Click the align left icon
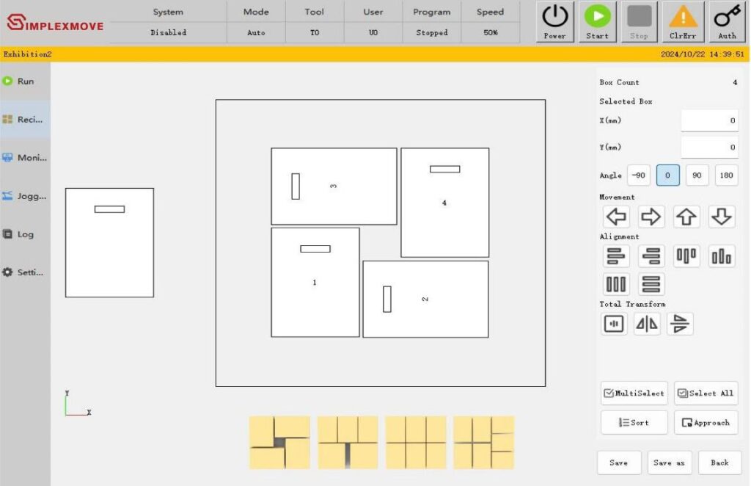 click(617, 256)
